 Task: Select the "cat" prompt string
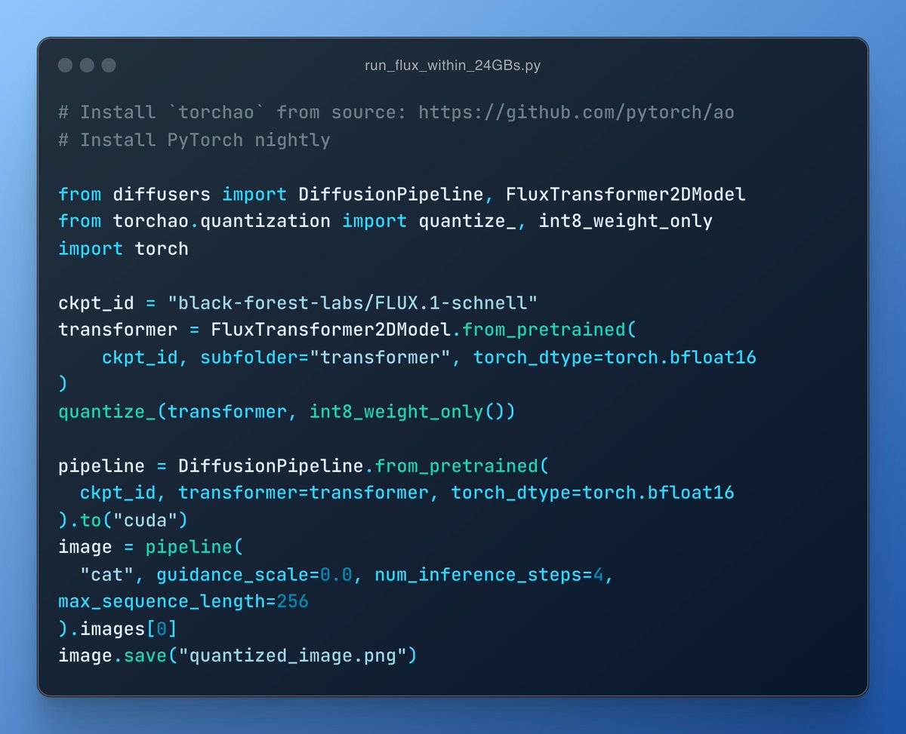106,575
